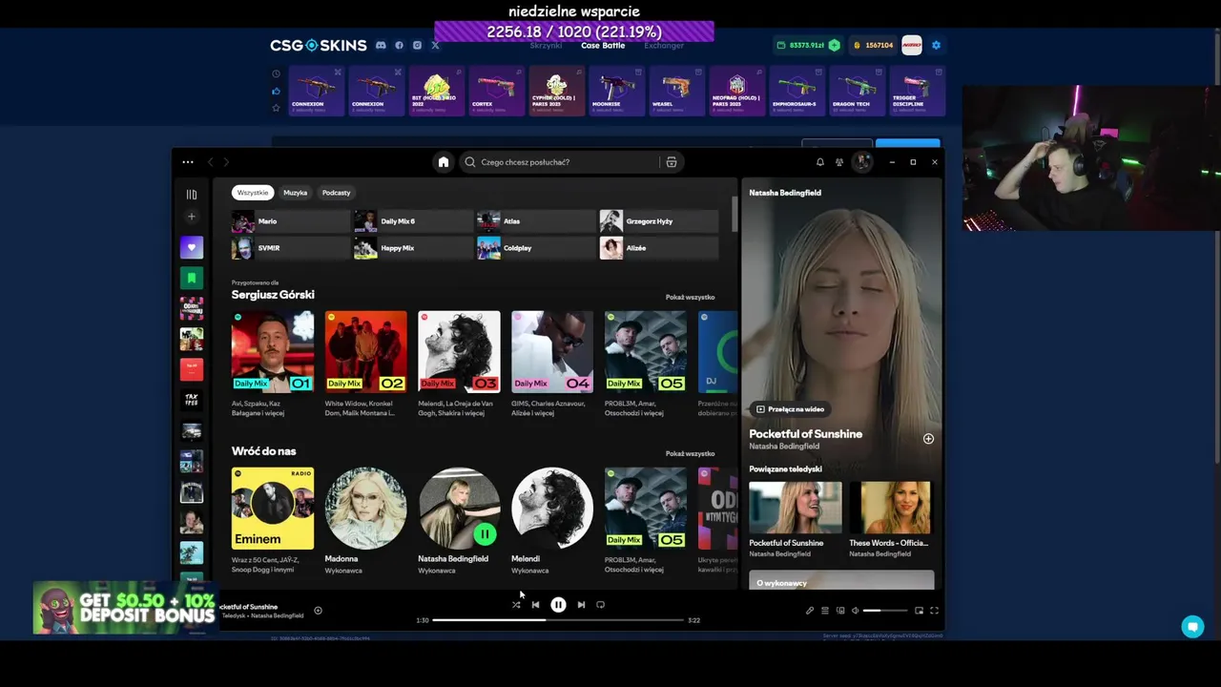Image resolution: width=1221 pixels, height=687 pixels.
Task: Seek within song progress bar
Action: (x=558, y=620)
